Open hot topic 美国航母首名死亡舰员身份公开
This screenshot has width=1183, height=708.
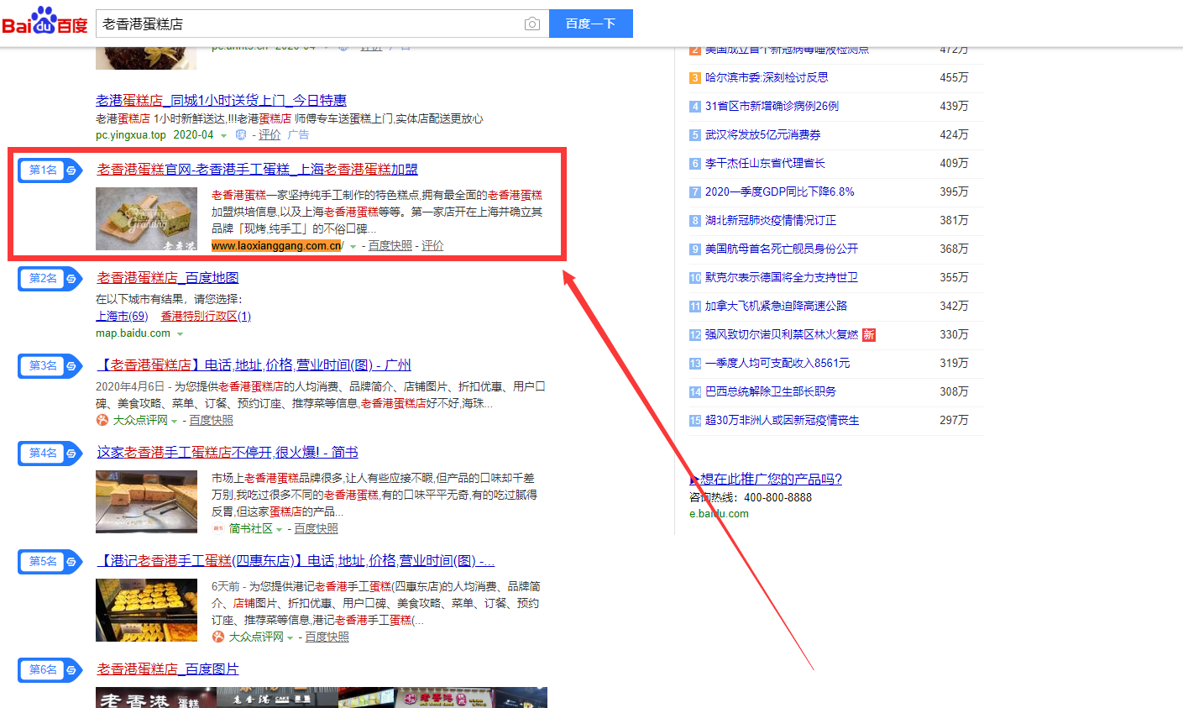point(782,249)
